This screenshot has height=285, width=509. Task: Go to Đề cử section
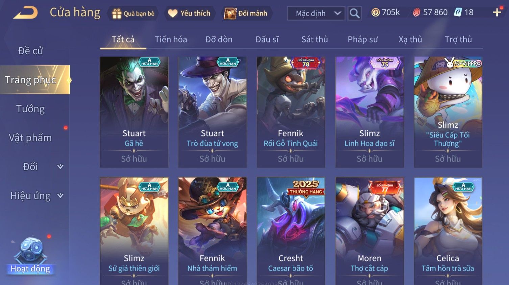coord(30,51)
